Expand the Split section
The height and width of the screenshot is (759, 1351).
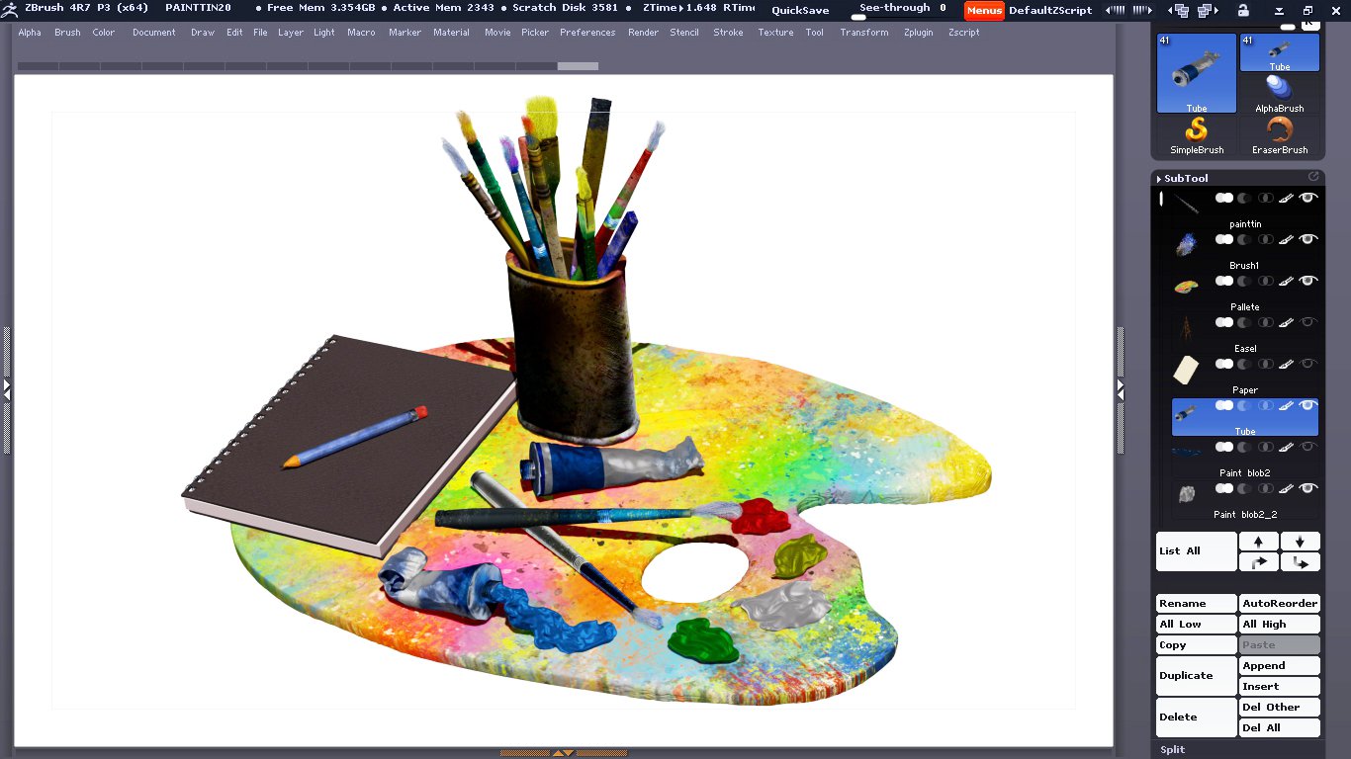click(1173, 749)
